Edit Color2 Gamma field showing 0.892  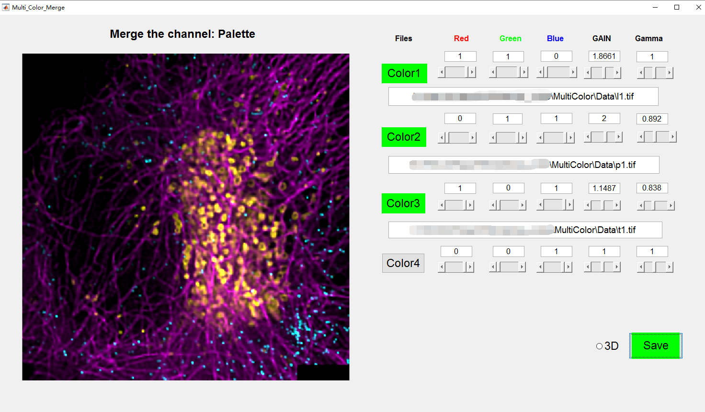click(652, 119)
